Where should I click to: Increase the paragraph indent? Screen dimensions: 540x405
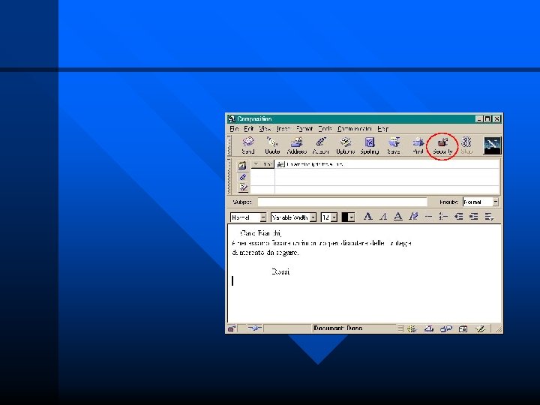click(x=474, y=217)
